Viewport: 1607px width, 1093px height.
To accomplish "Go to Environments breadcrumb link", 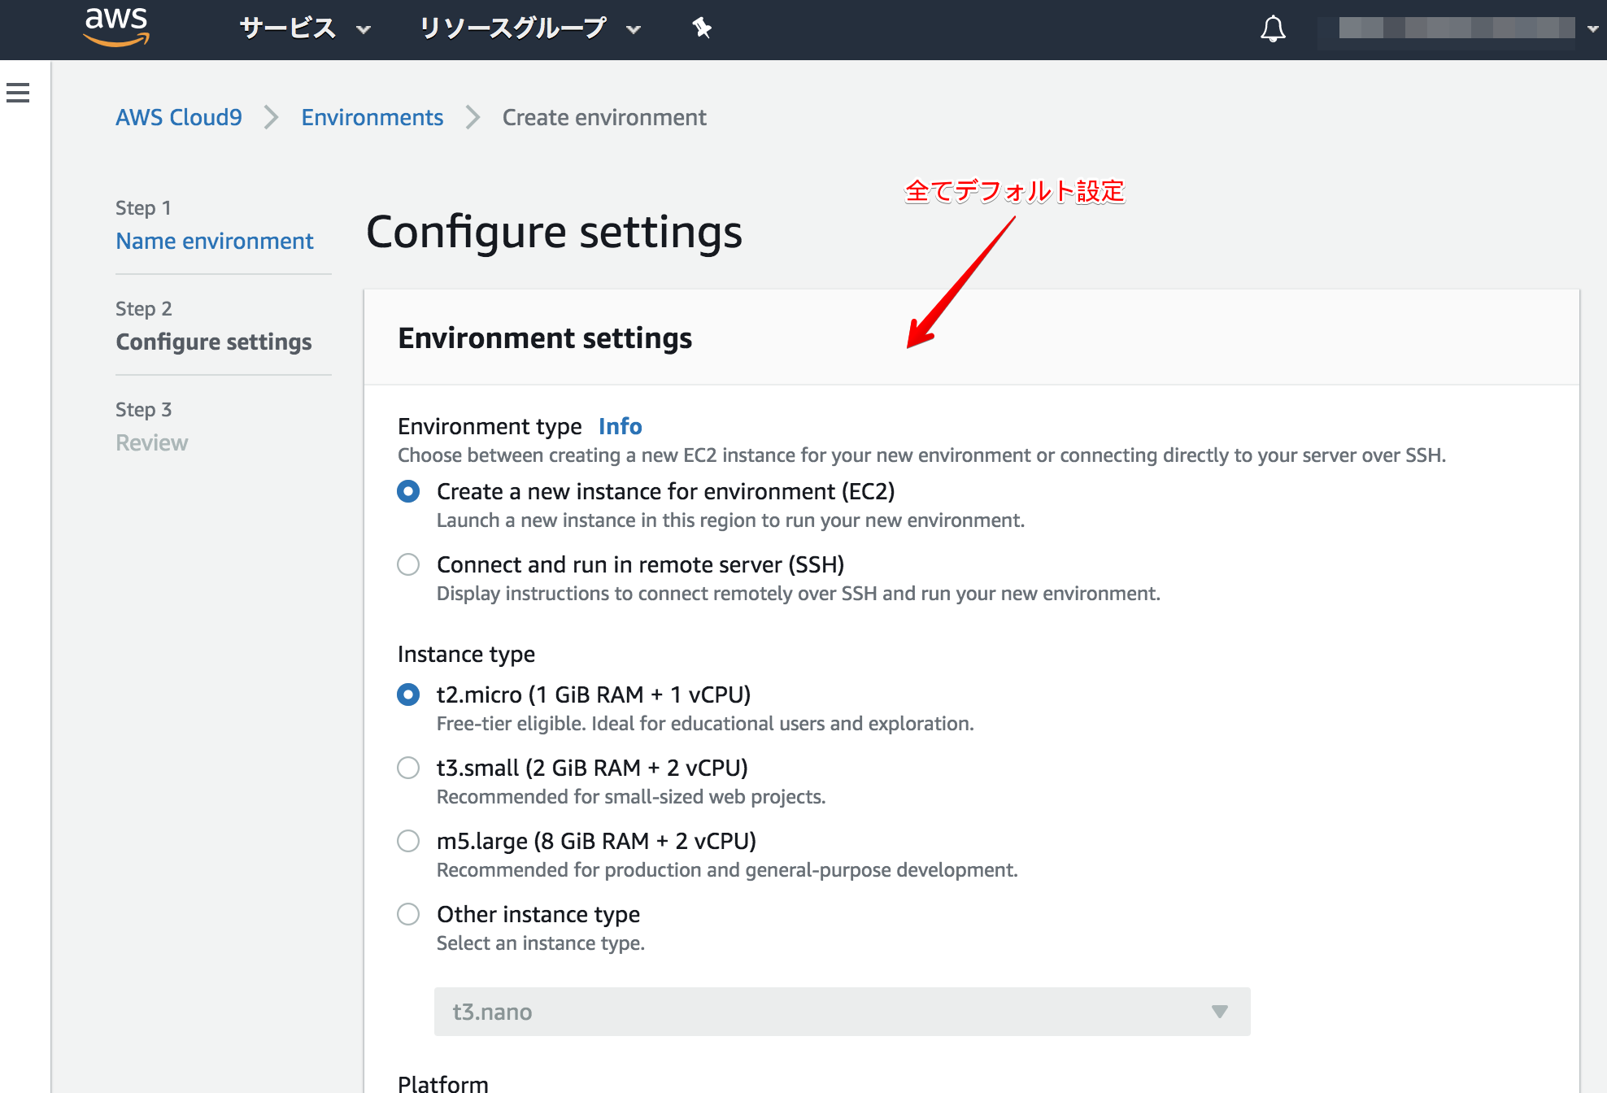I will click(372, 117).
